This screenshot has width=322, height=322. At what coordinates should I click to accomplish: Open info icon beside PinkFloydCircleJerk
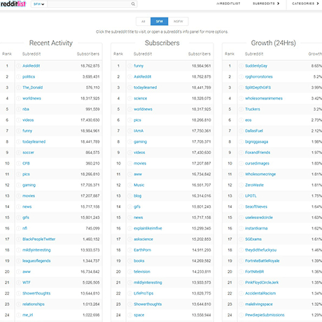pyautogui.click(x=241, y=283)
